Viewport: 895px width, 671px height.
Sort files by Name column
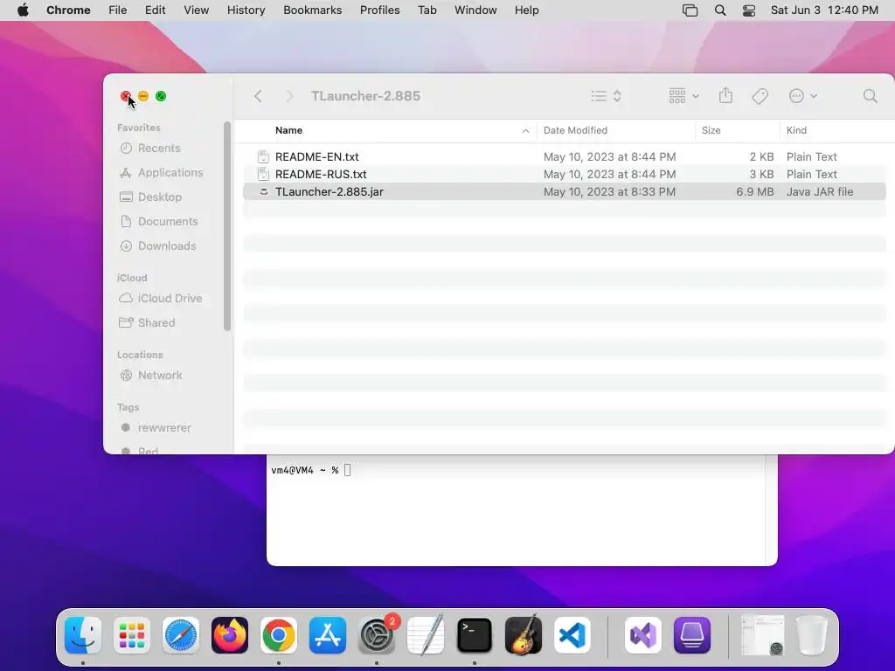[288, 130]
